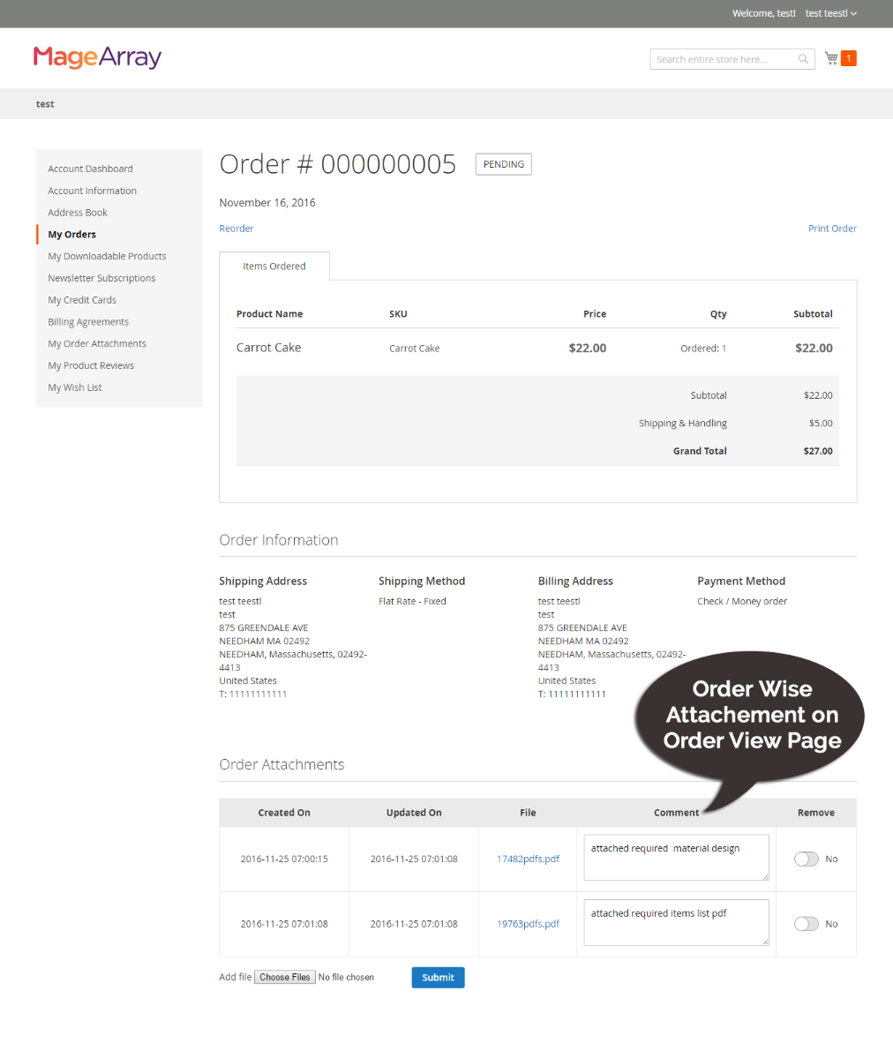Toggle Remove for the 19763pdfs.pdf attachment
893x1059 pixels.
806,923
